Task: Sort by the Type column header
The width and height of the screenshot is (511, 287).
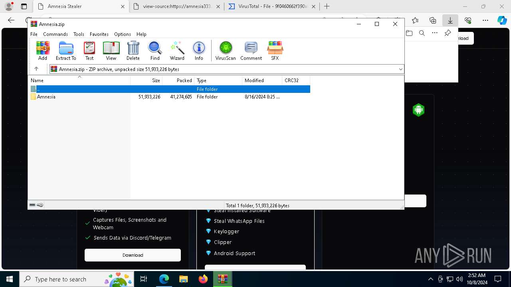Action: point(218,80)
